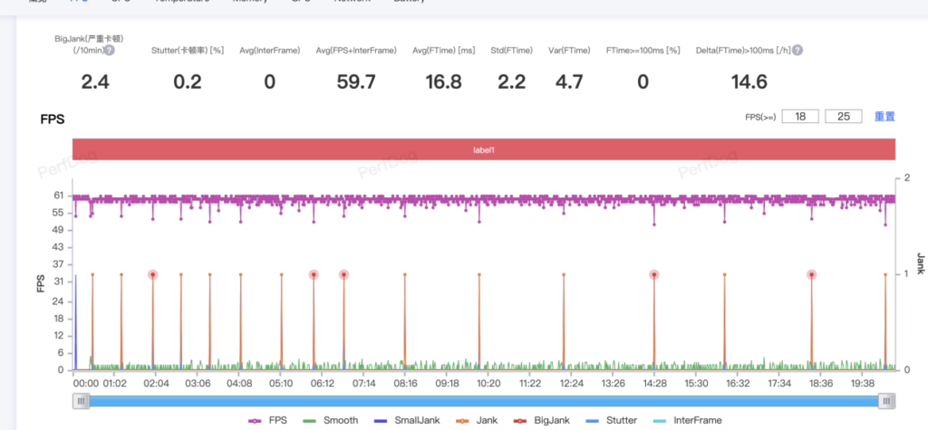Click left handle of time range slider
The height and width of the screenshot is (430, 928).
click(x=80, y=401)
